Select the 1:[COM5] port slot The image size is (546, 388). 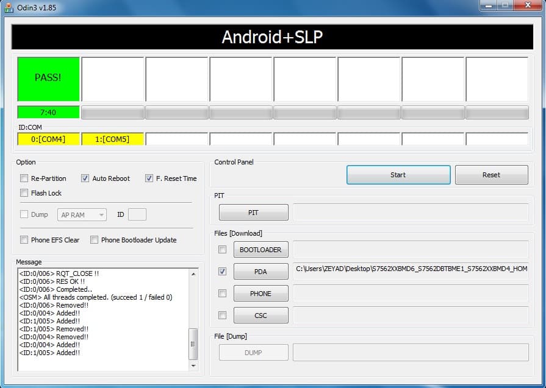pos(112,139)
